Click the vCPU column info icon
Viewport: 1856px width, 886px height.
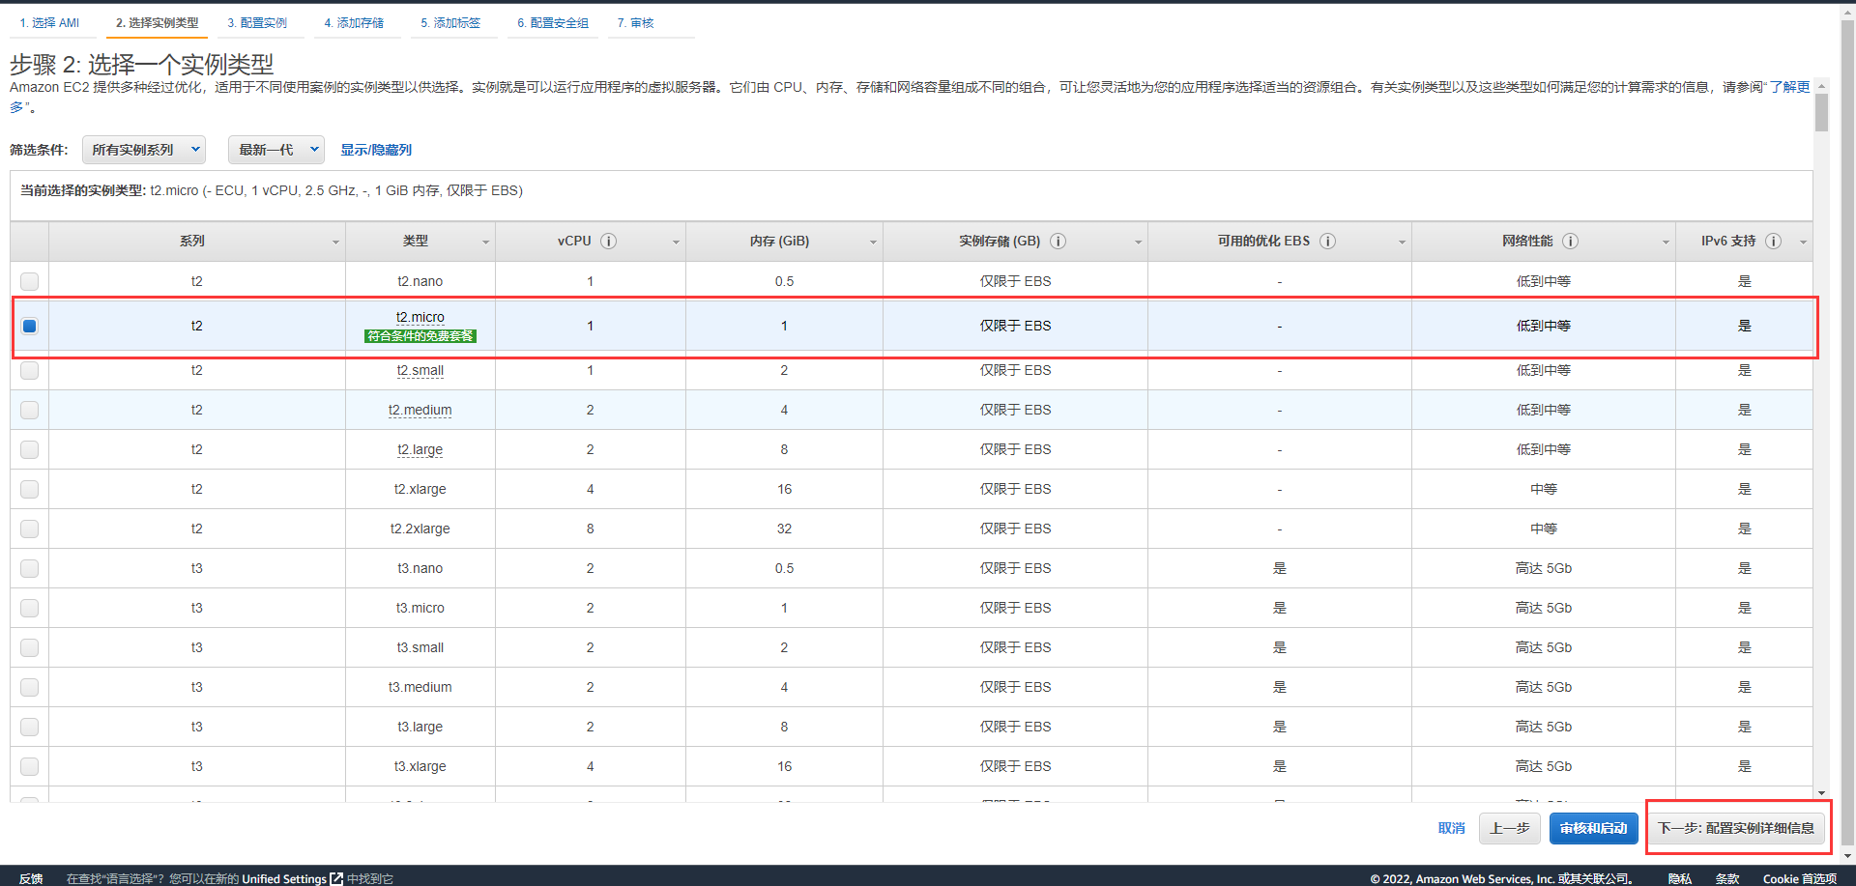click(608, 242)
